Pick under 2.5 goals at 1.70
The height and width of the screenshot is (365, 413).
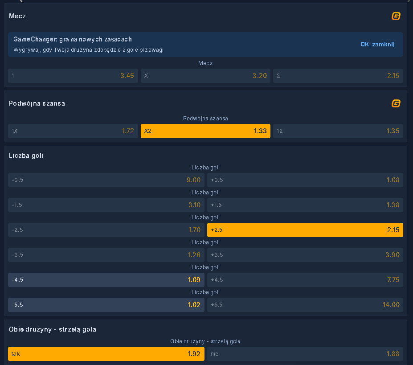click(106, 230)
